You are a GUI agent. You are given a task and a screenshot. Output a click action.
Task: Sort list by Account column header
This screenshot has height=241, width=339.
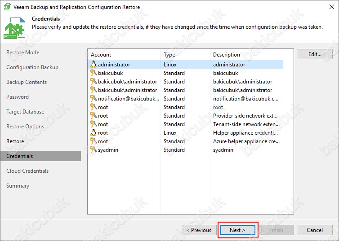(124, 55)
